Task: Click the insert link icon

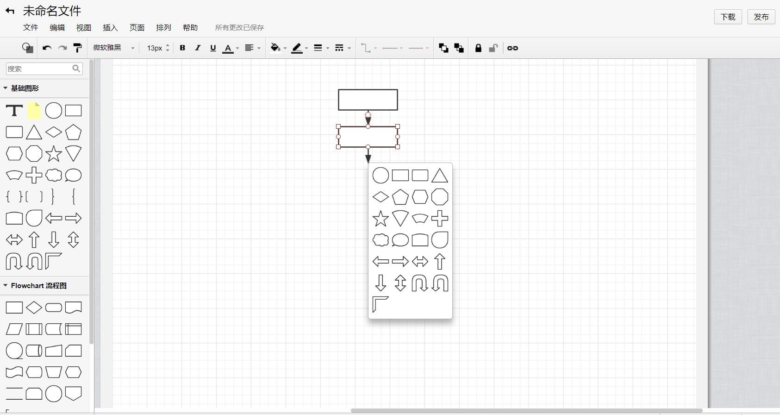Action: [x=512, y=48]
